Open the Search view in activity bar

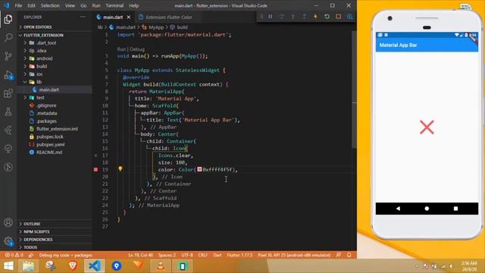pos(8,37)
